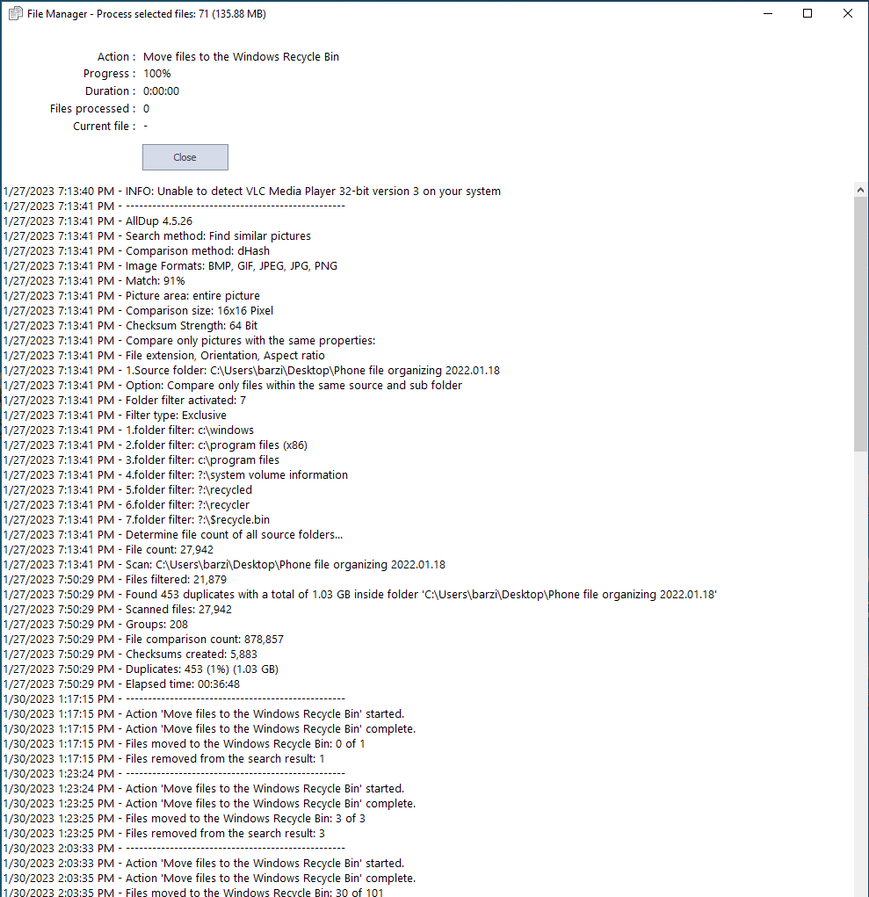
Task: Select the 'Filter type: Exclusive' log line
Action: [x=176, y=416]
